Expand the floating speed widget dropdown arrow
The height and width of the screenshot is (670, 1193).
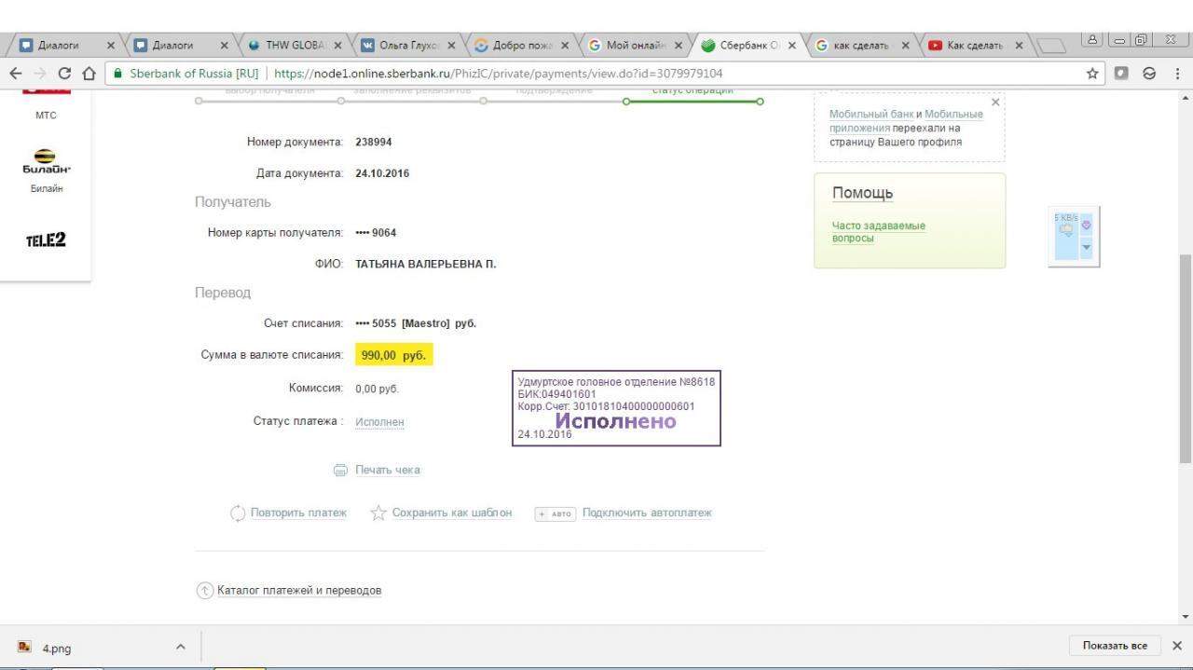1086,247
